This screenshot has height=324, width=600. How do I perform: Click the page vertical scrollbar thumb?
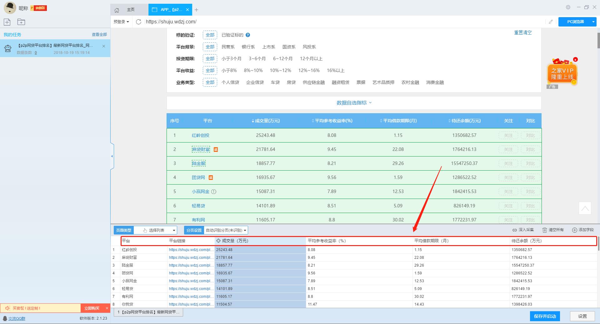point(598,41)
